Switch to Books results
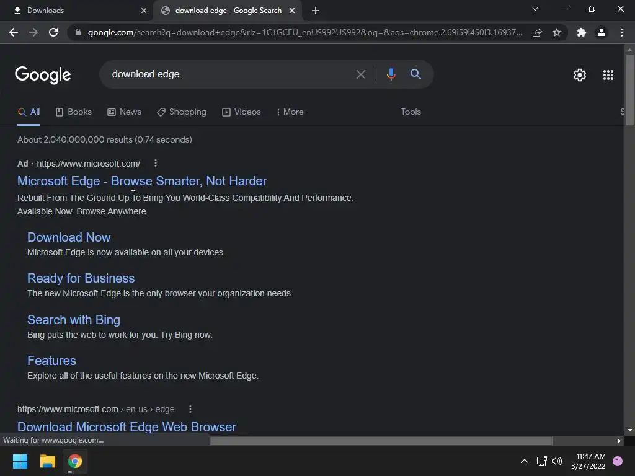 pyautogui.click(x=74, y=112)
